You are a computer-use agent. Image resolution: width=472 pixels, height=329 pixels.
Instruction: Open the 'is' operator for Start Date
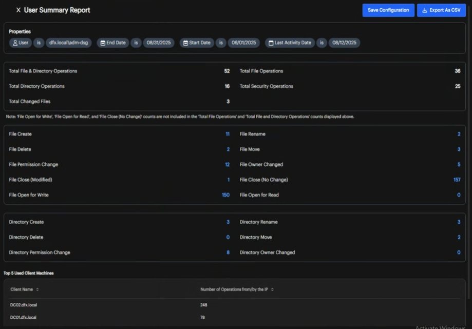(x=221, y=43)
